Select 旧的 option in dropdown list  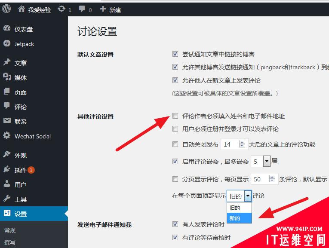point(239,208)
